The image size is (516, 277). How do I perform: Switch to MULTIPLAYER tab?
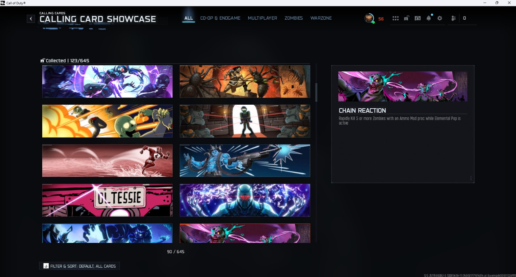point(262,18)
